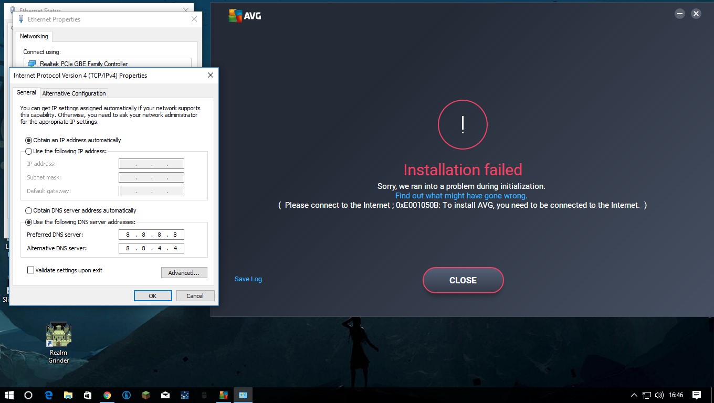
Task: Expand the hidden system tray icons
Action: 634,395
